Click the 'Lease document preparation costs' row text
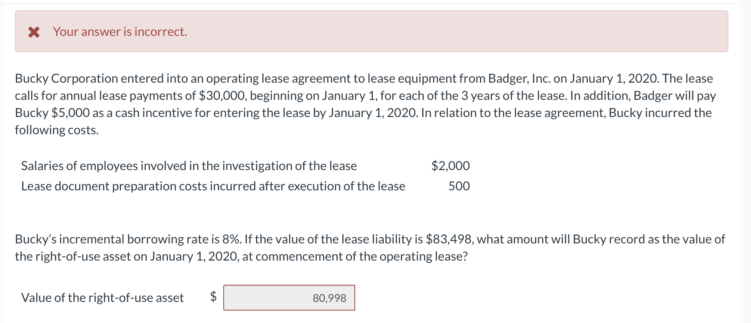This screenshot has width=751, height=323. [x=213, y=186]
